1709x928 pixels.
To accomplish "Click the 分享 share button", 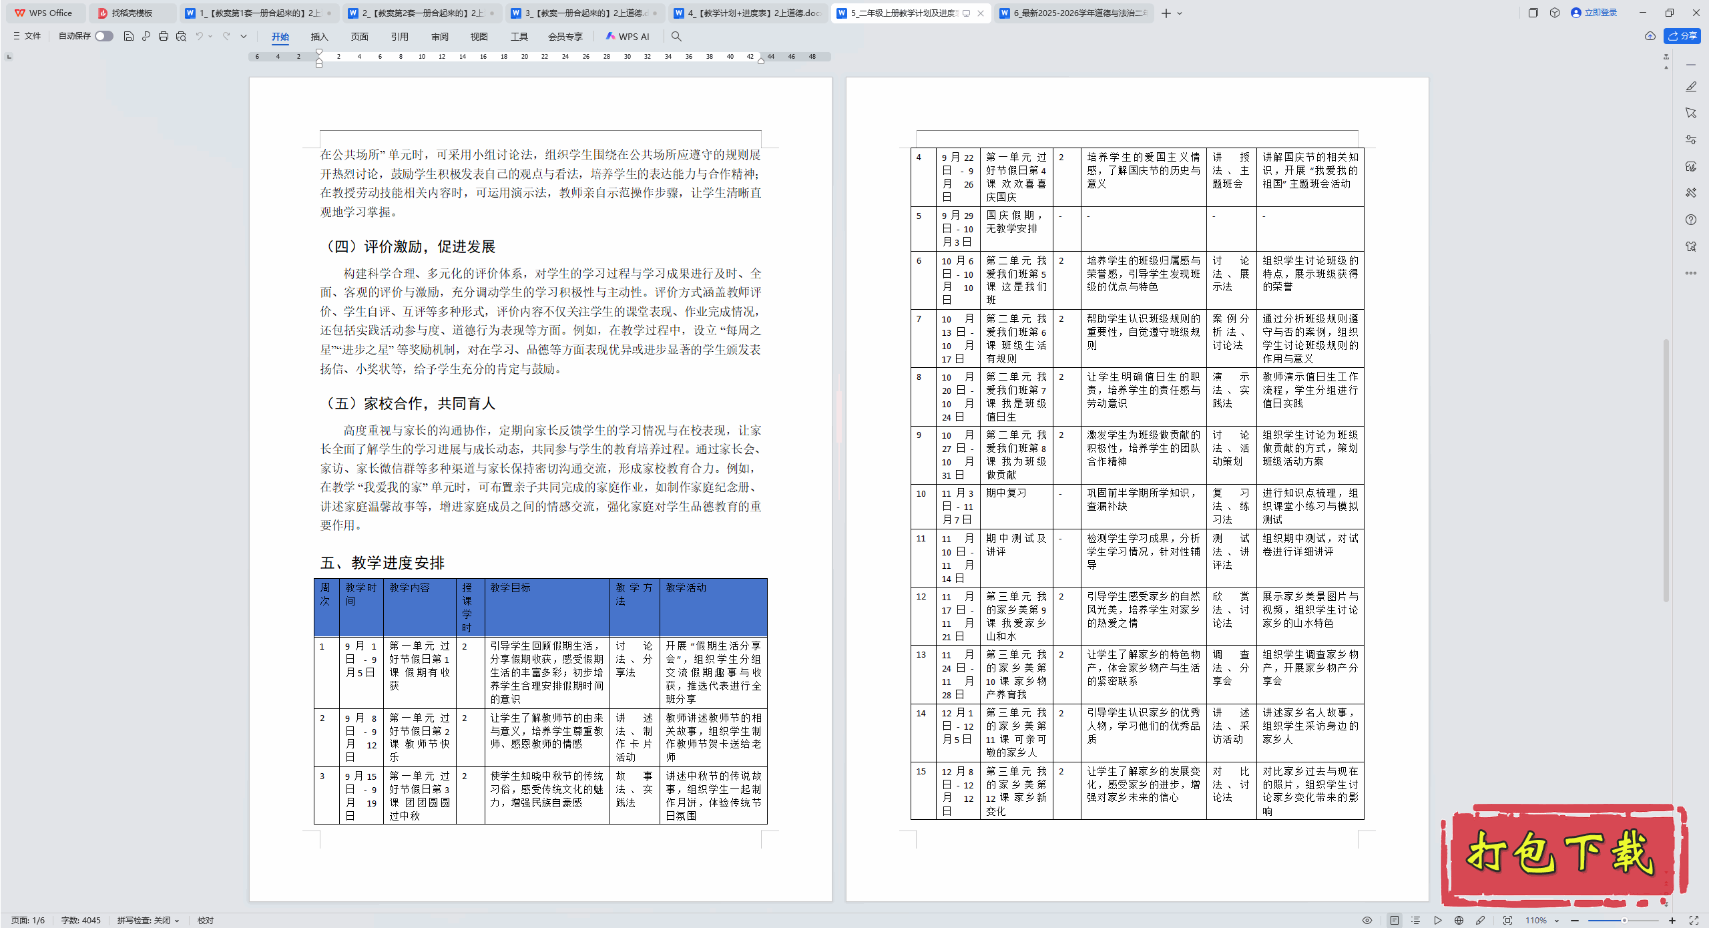I will click(1682, 36).
